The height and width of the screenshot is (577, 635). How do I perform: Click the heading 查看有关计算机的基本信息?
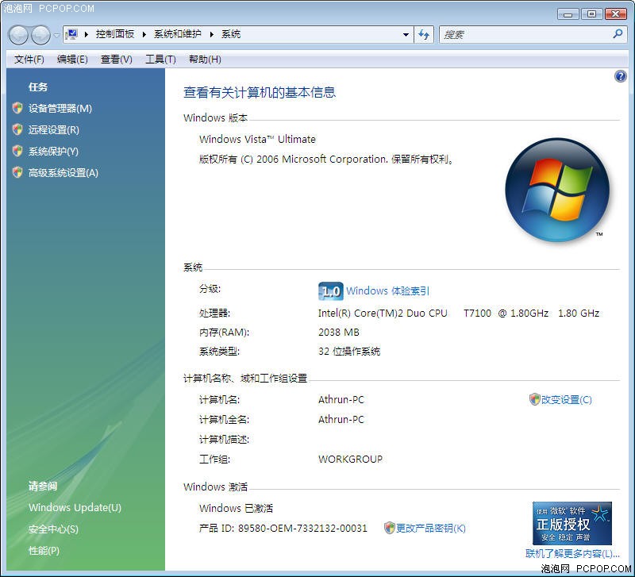pyautogui.click(x=260, y=92)
